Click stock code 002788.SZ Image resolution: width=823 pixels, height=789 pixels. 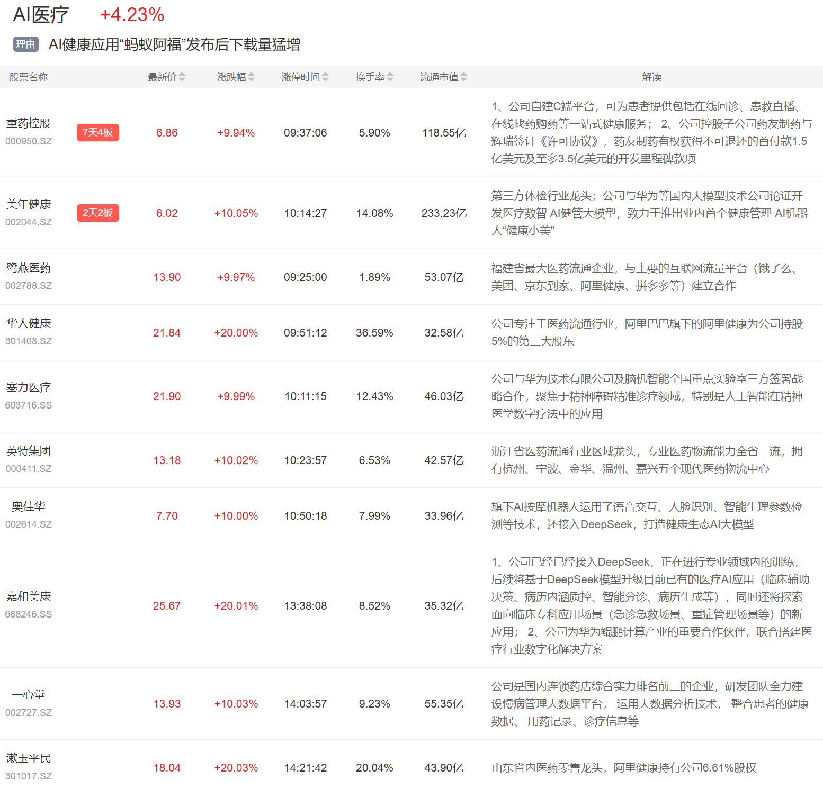tap(29, 286)
